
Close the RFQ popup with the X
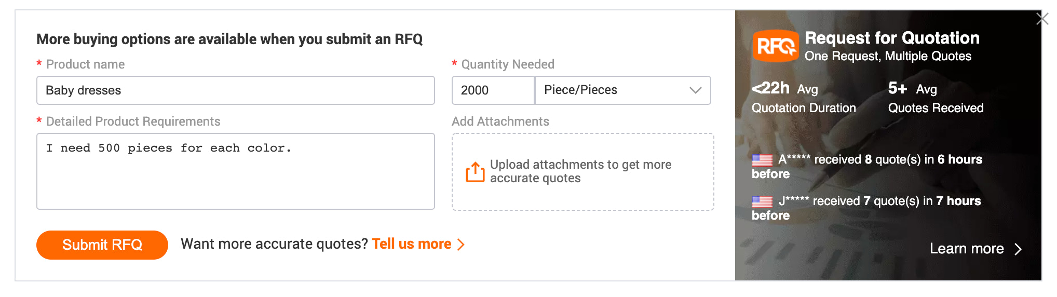coord(1041,19)
